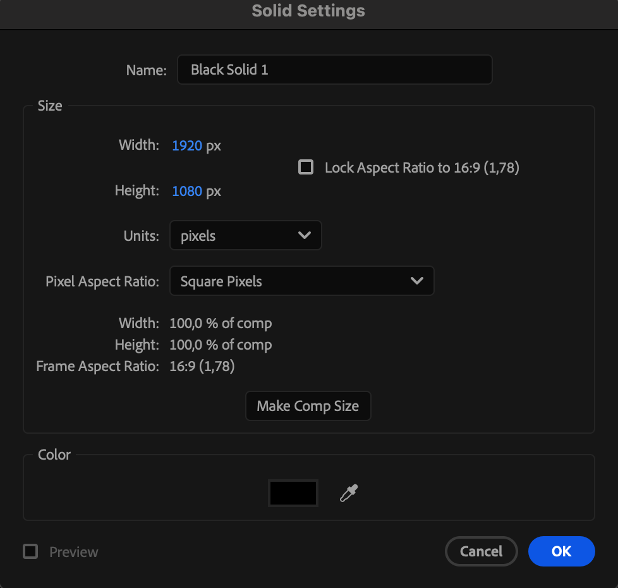Click the chevron arrow in Units dropdown
This screenshot has height=588, width=618.
[x=304, y=235]
